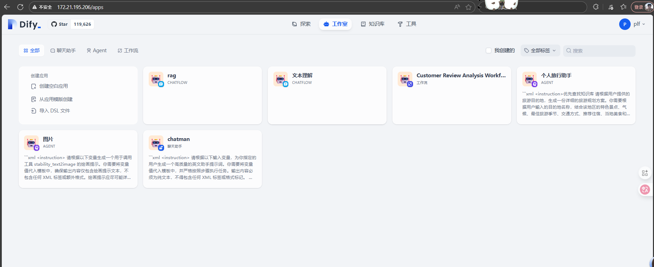Open the 文本理解 app title

point(302,76)
